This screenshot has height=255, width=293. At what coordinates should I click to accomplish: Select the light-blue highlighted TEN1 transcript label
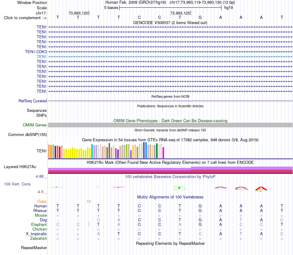(x=42, y=57)
